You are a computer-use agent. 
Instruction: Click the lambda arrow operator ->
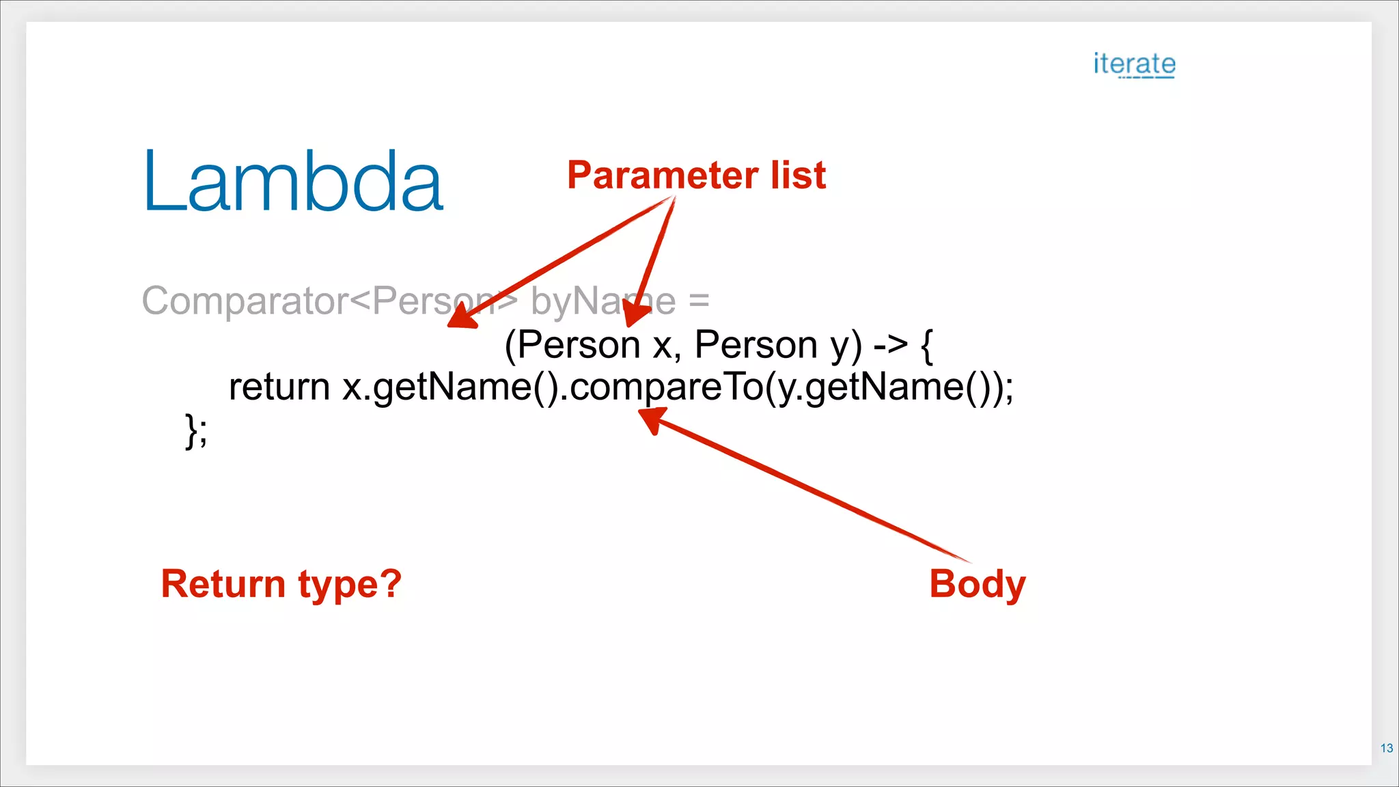tap(890, 344)
